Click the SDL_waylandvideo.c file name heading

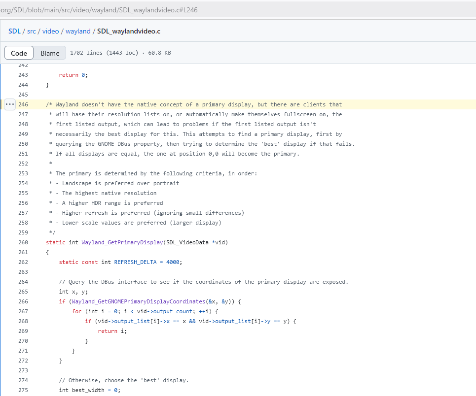tap(129, 31)
